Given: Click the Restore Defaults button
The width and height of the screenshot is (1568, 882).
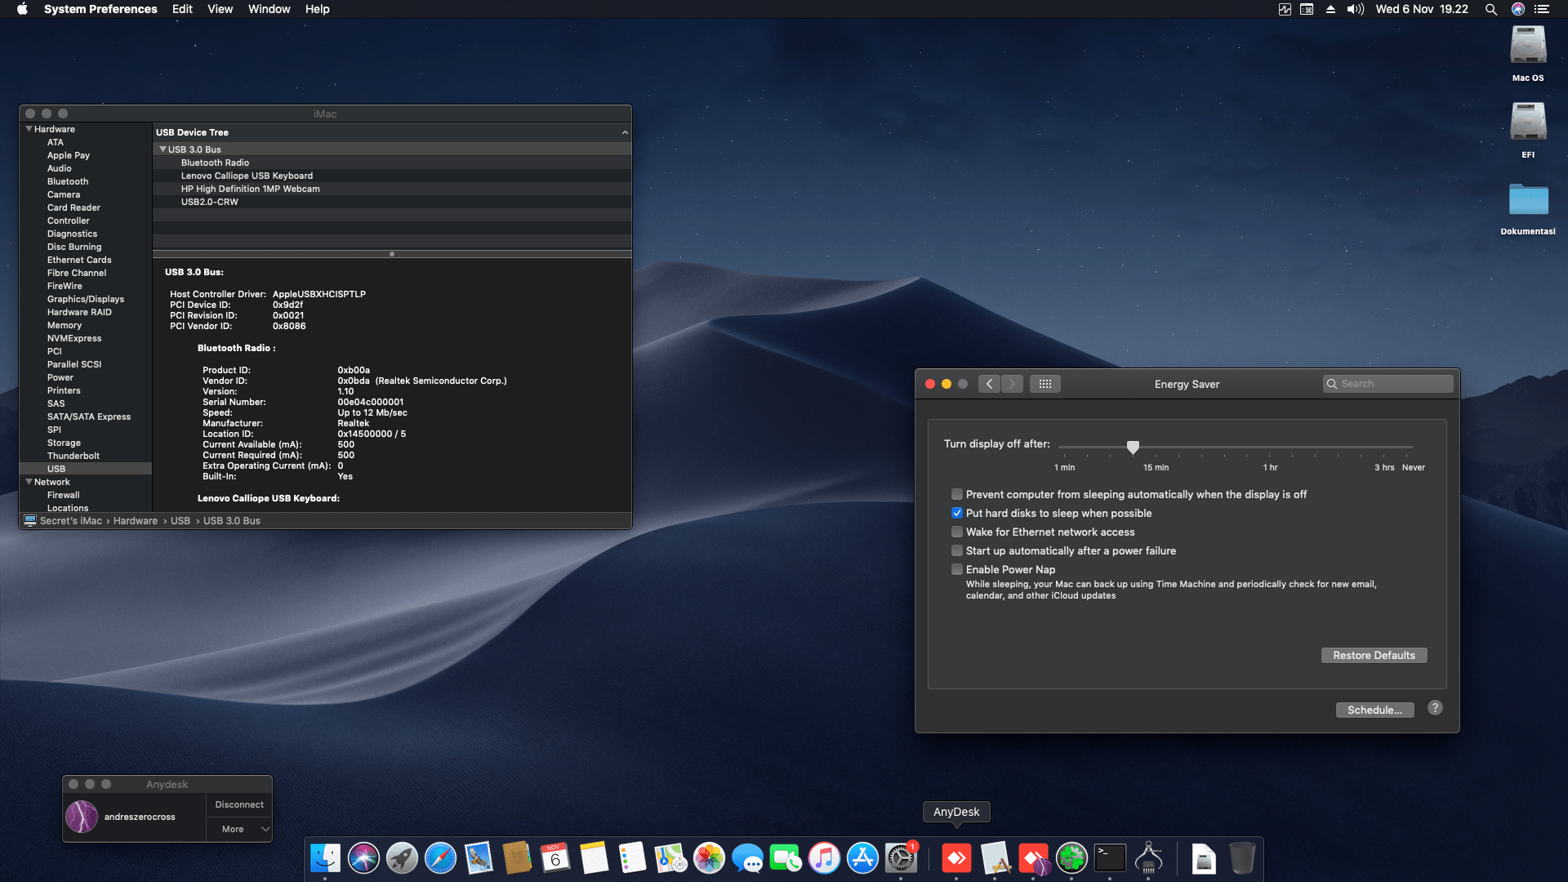Looking at the screenshot, I should click(x=1374, y=655).
